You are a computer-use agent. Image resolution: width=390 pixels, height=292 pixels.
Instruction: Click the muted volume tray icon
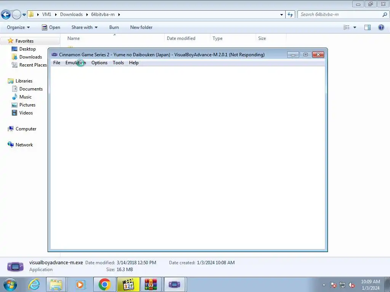pos(352,285)
